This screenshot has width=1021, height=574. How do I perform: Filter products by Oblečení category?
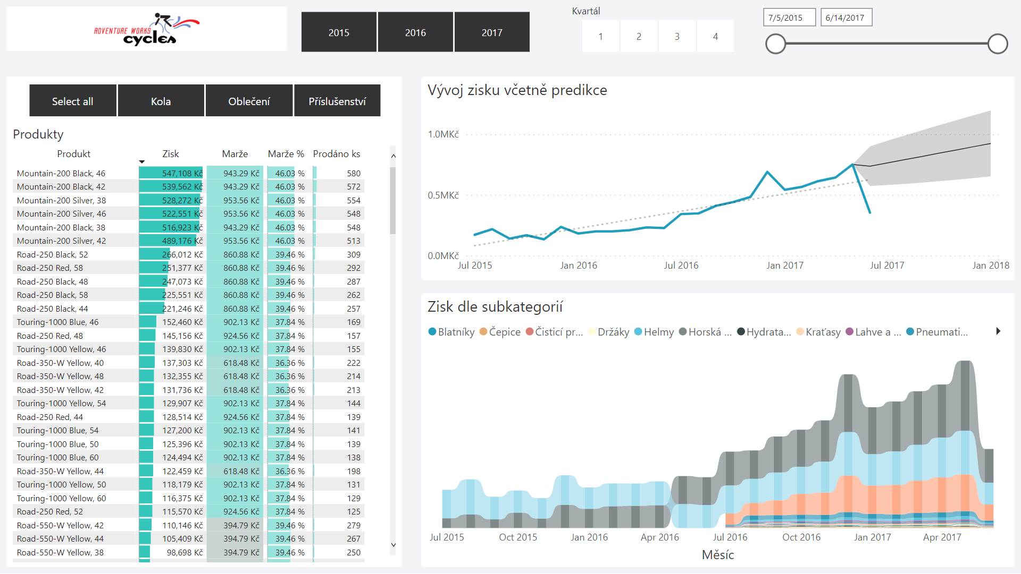(x=249, y=101)
